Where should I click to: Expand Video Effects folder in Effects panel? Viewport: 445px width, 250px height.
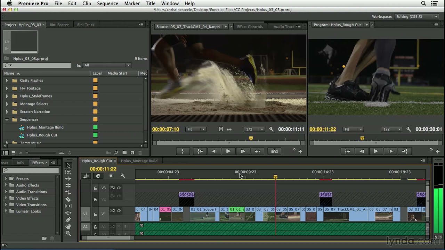6,198
